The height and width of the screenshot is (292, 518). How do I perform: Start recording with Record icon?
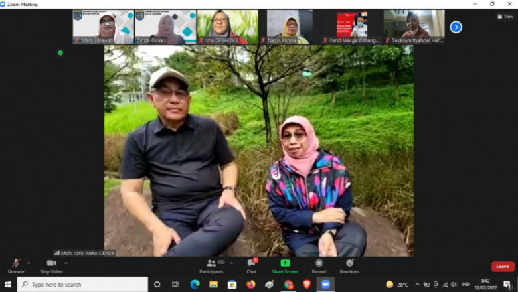319,265
